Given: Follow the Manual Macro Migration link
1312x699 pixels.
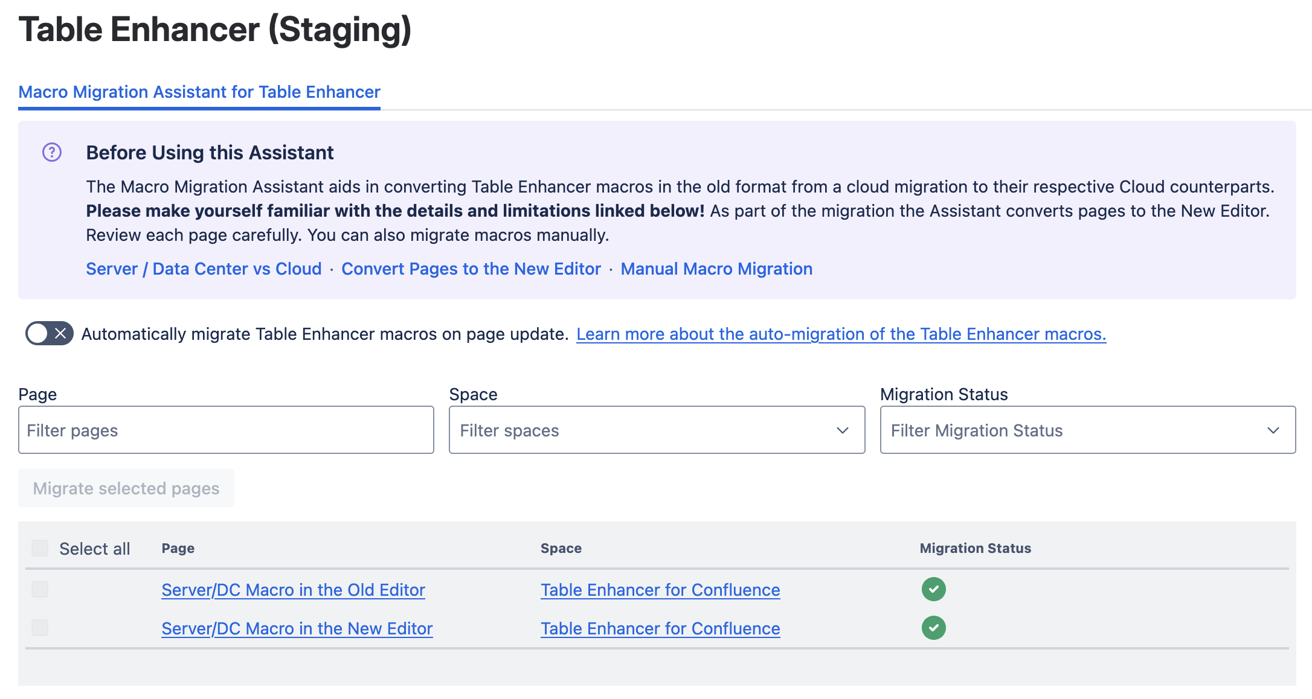Looking at the screenshot, I should [716, 269].
